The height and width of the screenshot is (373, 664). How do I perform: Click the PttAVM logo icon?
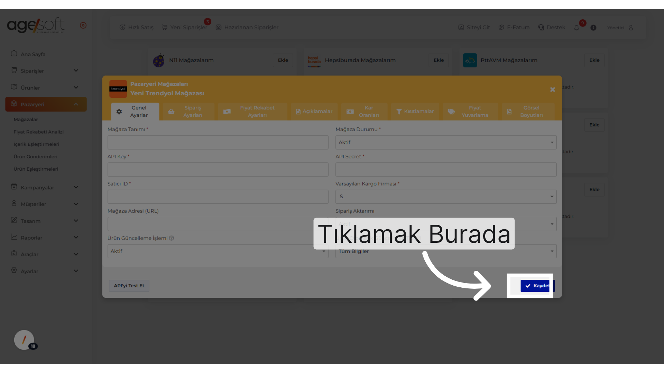(470, 60)
